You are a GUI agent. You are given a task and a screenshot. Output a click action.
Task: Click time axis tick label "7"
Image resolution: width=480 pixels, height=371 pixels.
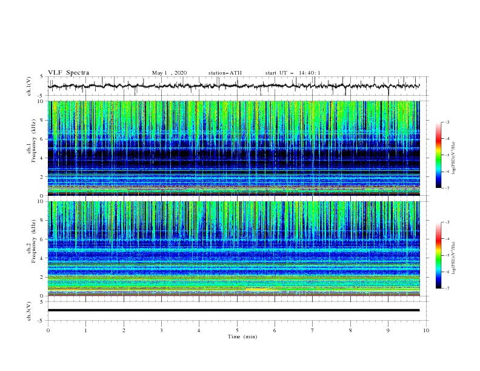[313, 330]
